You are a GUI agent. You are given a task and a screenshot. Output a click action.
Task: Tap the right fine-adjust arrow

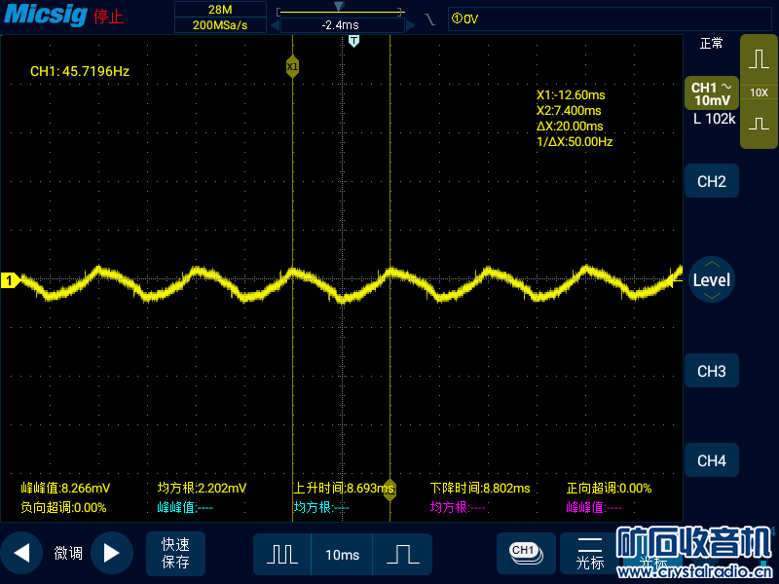111,554
